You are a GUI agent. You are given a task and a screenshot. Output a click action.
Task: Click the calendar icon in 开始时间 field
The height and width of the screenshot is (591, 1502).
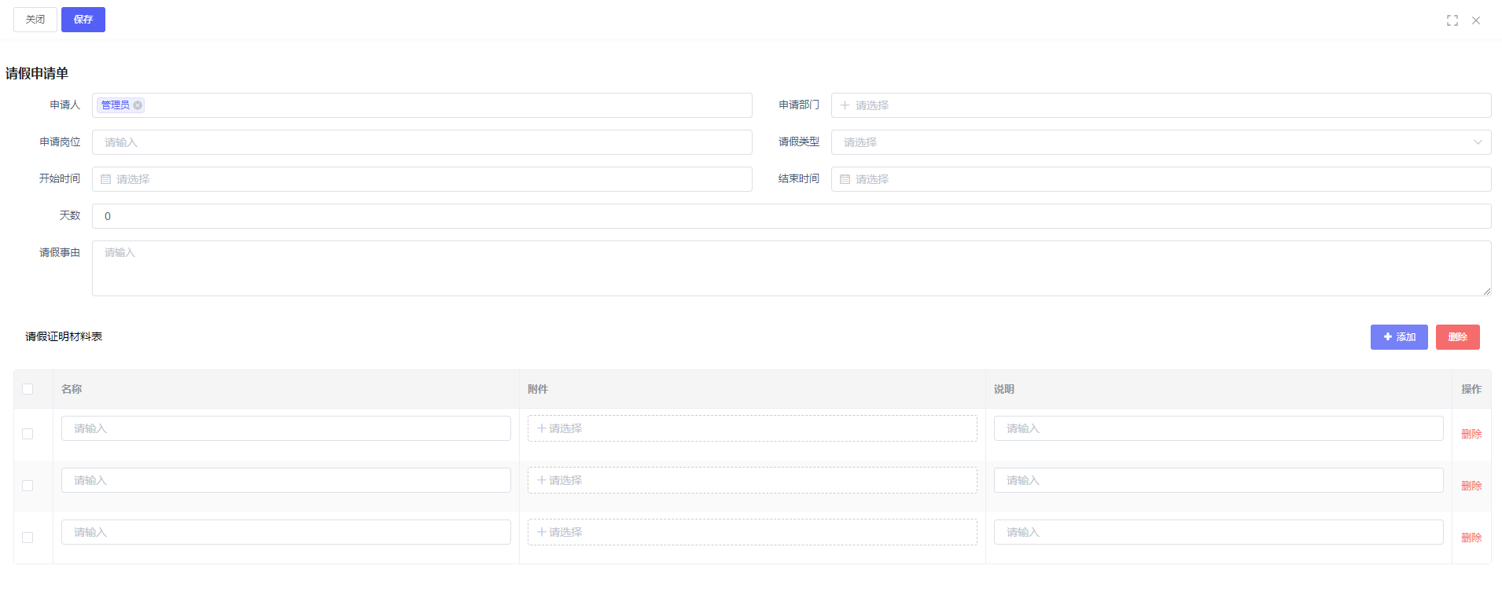(x=106, y=179)
